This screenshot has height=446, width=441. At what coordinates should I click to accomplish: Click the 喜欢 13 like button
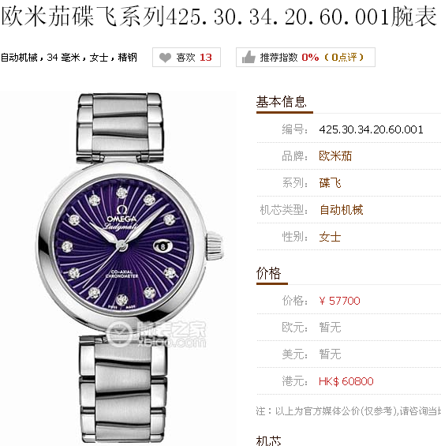tap(186, 57)
